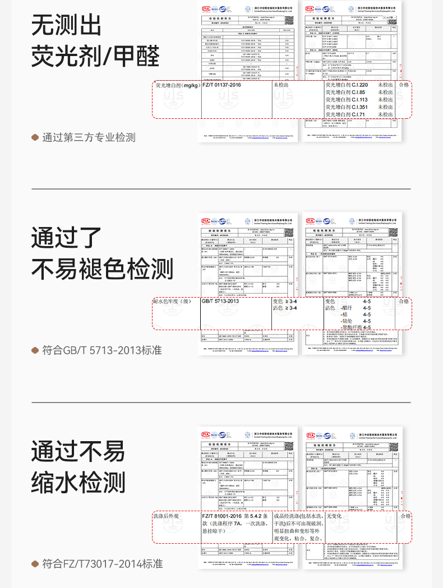Click the QR code on the right colorfastness report
The height and width of the screenshot is (588, 443).
pyautogui.click(x=393, y=233)
